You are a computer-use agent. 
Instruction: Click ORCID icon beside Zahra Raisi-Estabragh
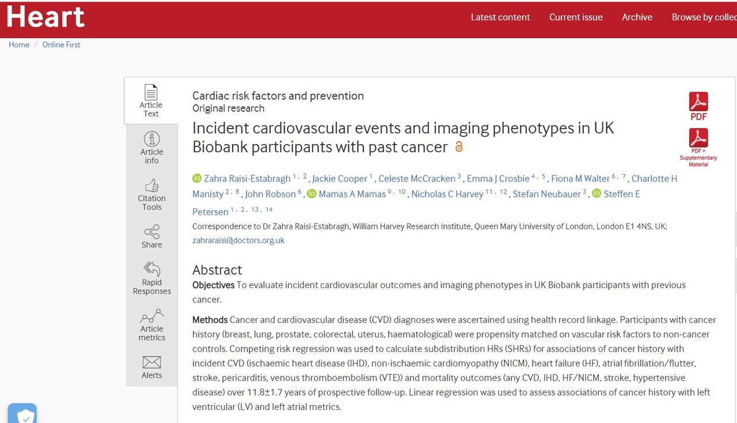coord(197,179)
